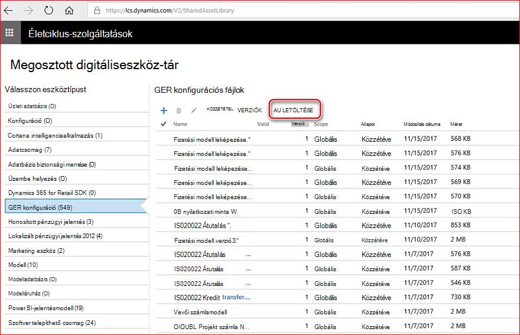Select the 546 KB IS020022 Átutalás row

coord(337,283)
